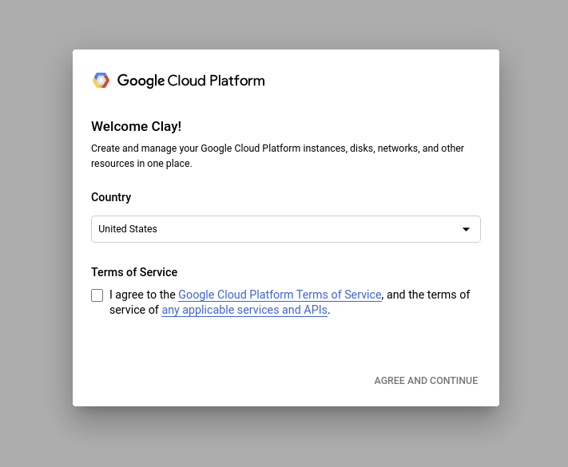
Task: Open Google Cloud Platform Terms of Service link
Action: pyautogui.click(x=280, y=295)
